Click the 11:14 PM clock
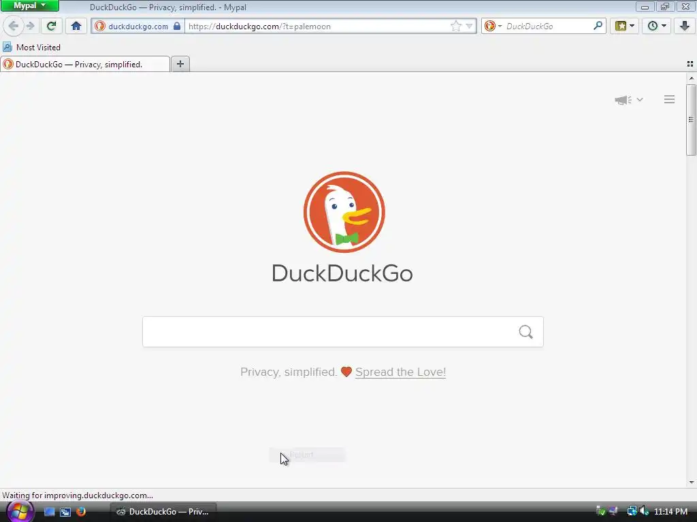The height and width of the screenshot is (522, 697). pyautogui.click(x=670, y=512)
